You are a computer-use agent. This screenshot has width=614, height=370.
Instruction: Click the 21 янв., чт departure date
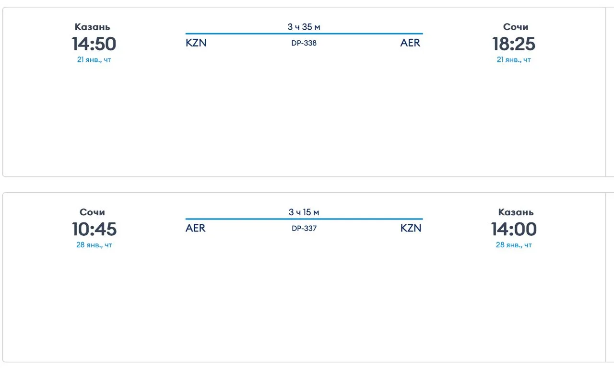[94, 60]
